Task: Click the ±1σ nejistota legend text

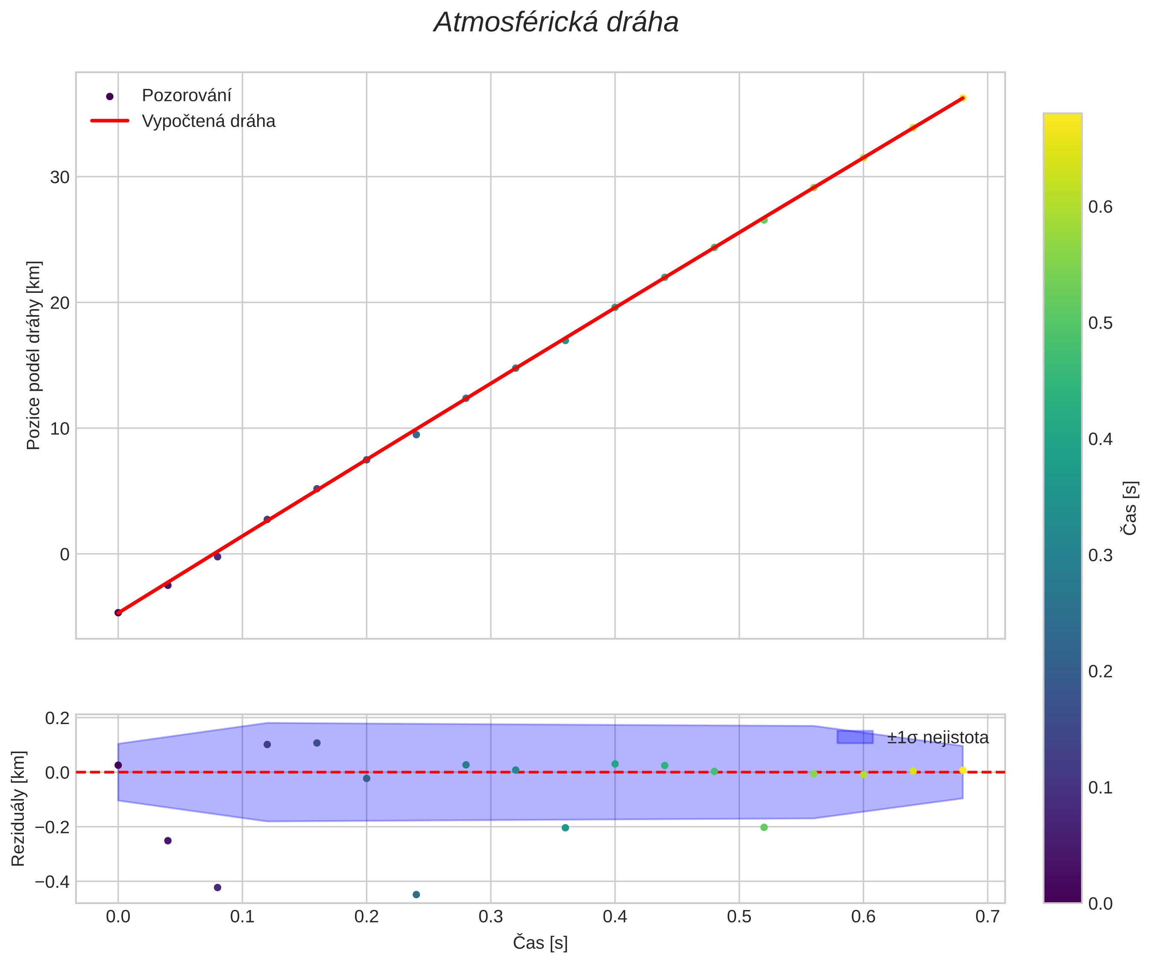Action: point(938,738)
